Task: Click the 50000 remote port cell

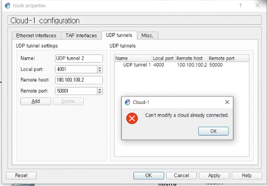Action: (216, 65)
